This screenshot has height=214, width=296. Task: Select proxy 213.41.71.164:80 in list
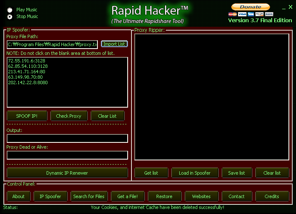coord(26,72)
